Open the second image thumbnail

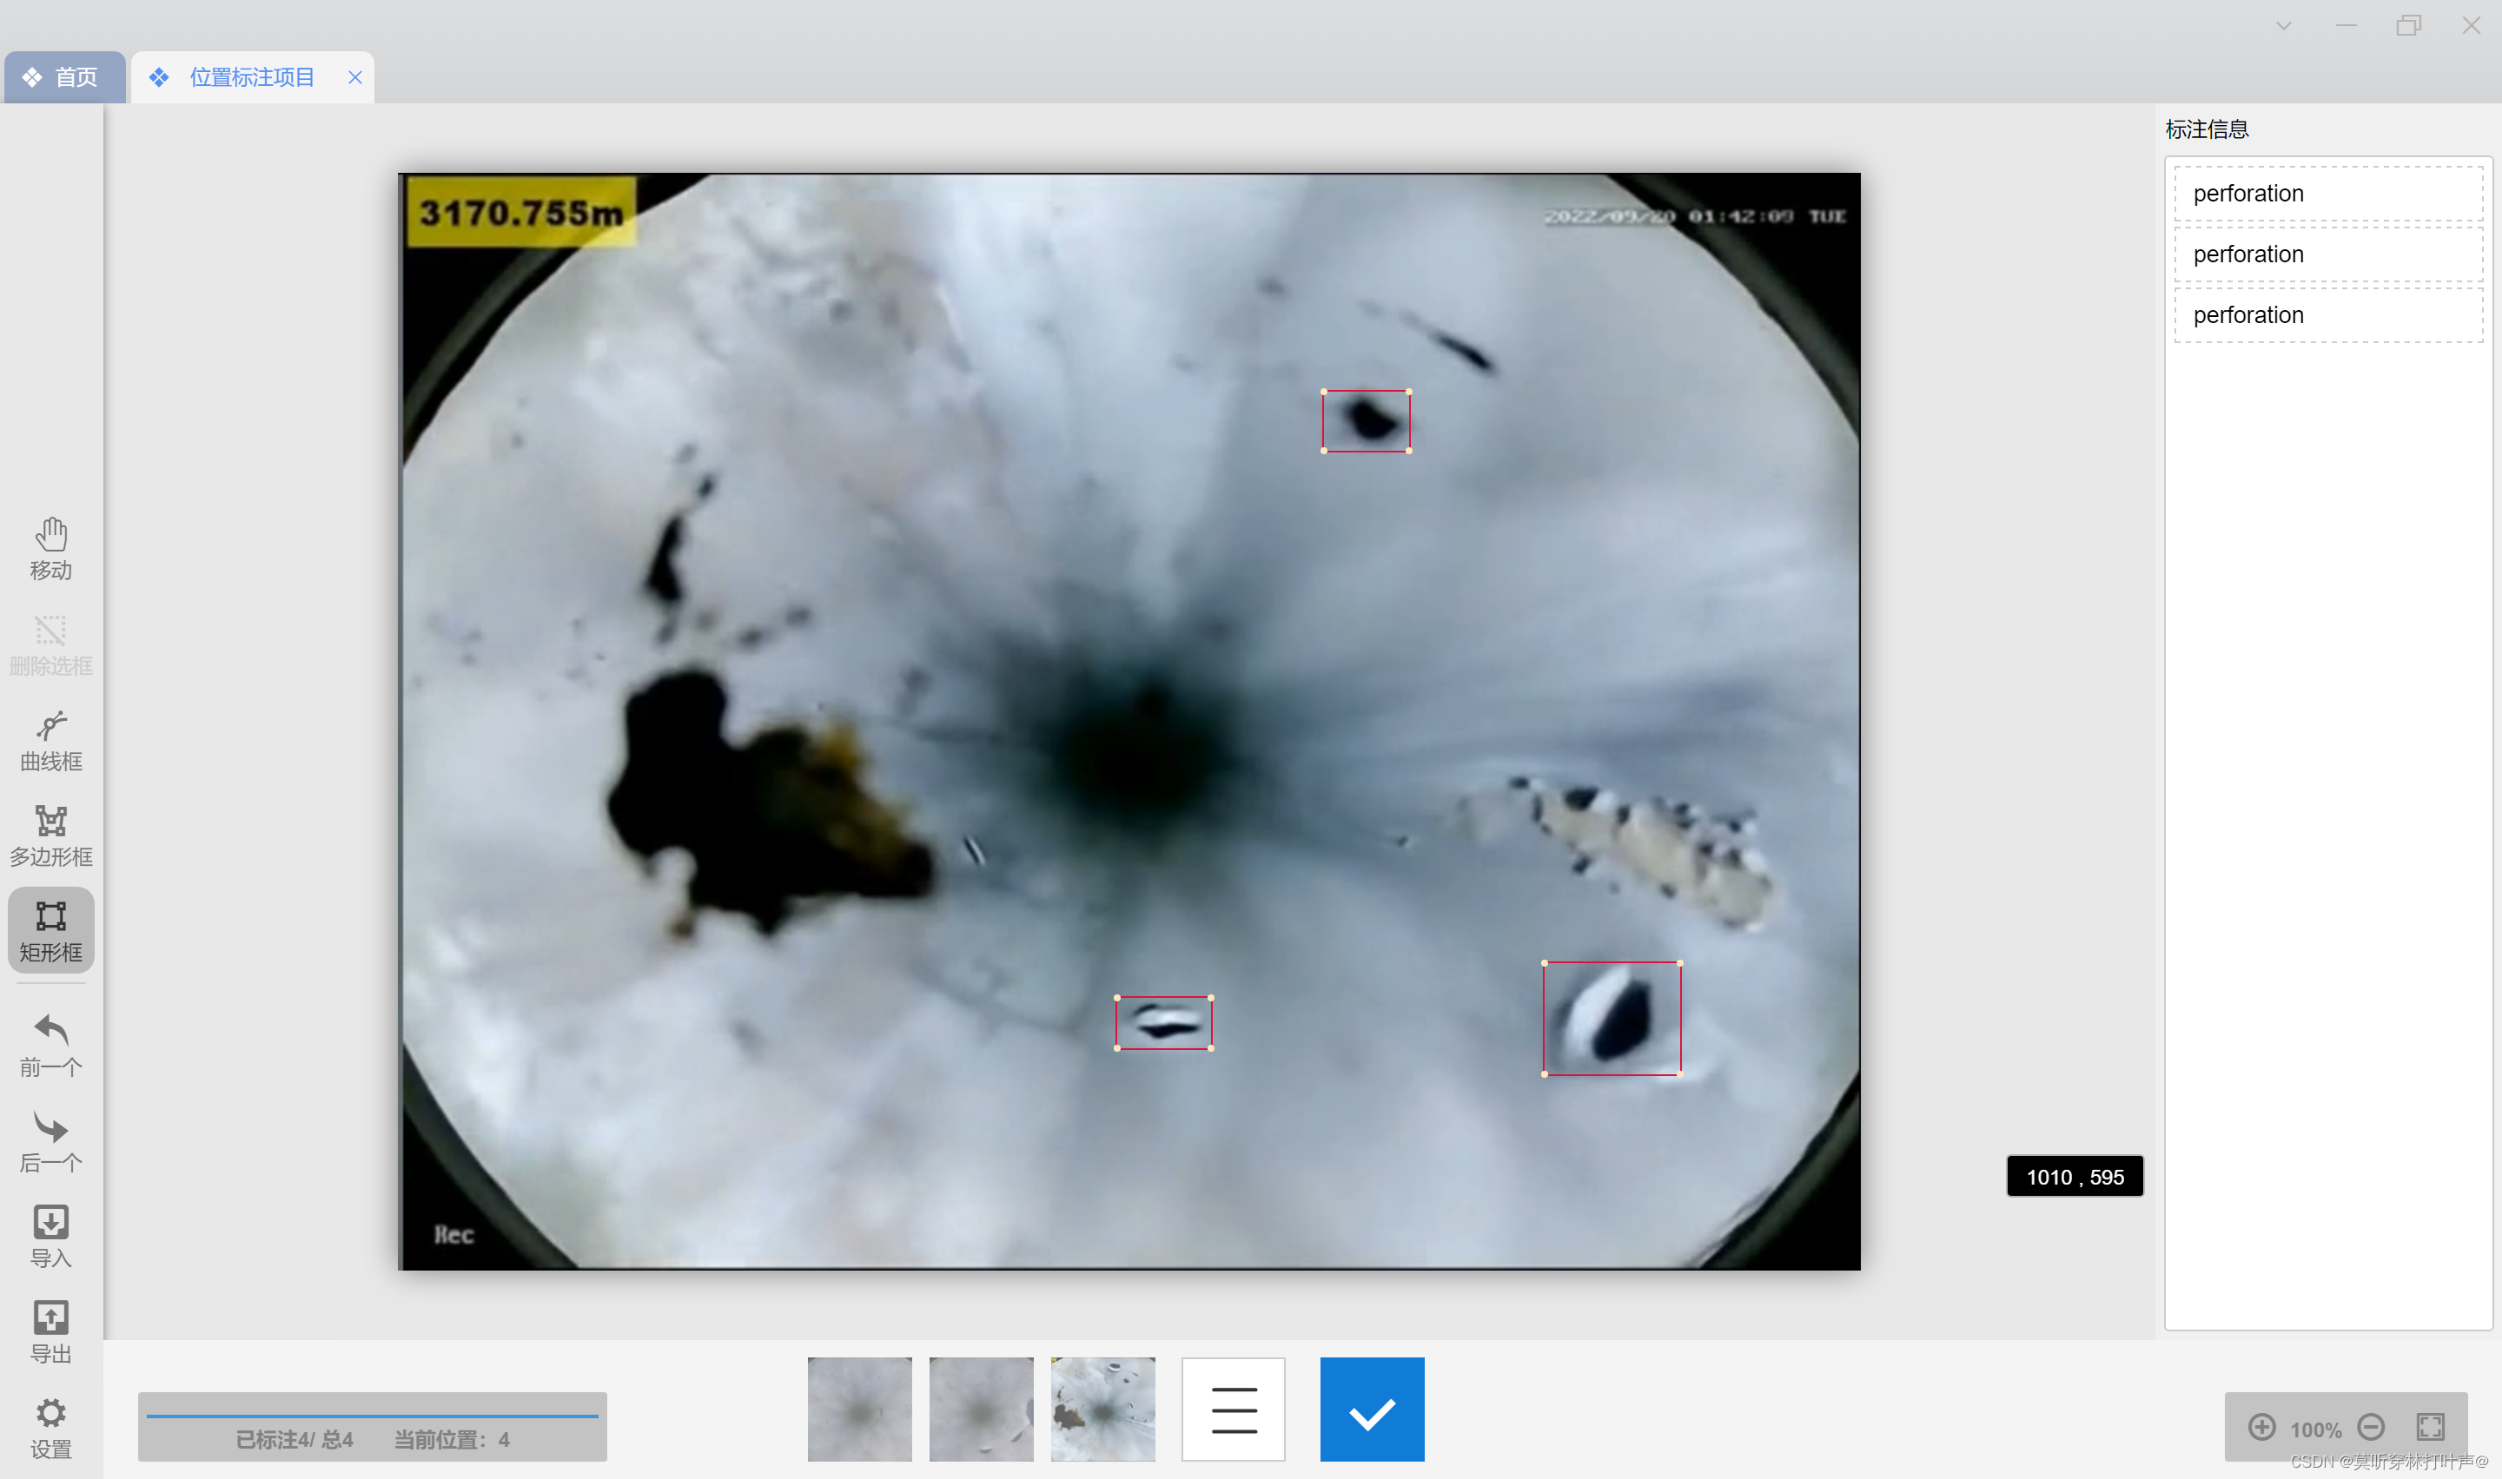[x=981, y=1410]
